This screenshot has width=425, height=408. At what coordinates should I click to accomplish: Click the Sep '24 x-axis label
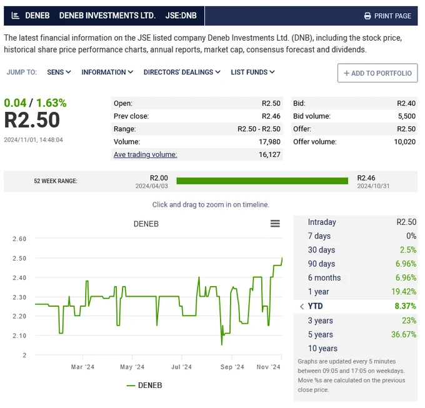[232, 367]
